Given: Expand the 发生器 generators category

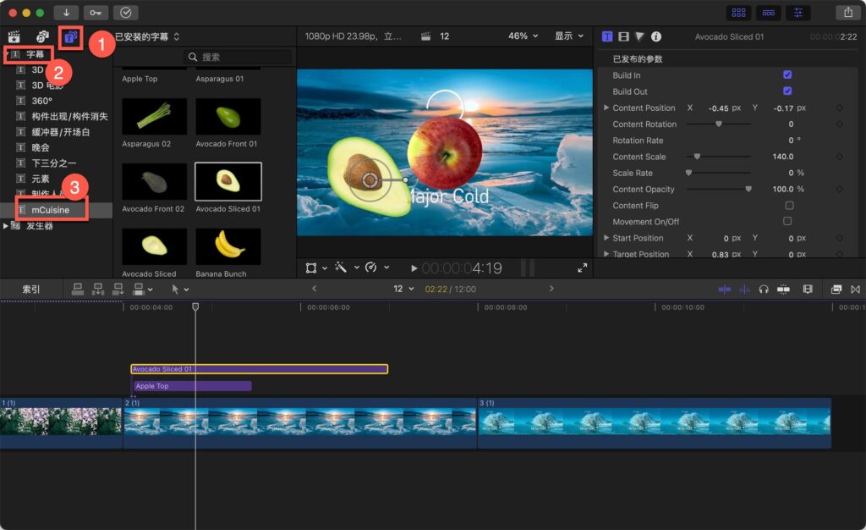Looking at the screenshot, I should tap(7, 226).
